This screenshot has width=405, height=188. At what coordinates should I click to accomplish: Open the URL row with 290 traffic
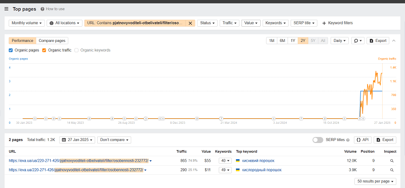tap(76, 170)
